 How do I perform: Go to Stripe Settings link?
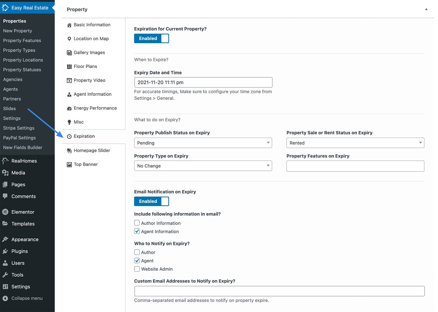coord(19,128)
